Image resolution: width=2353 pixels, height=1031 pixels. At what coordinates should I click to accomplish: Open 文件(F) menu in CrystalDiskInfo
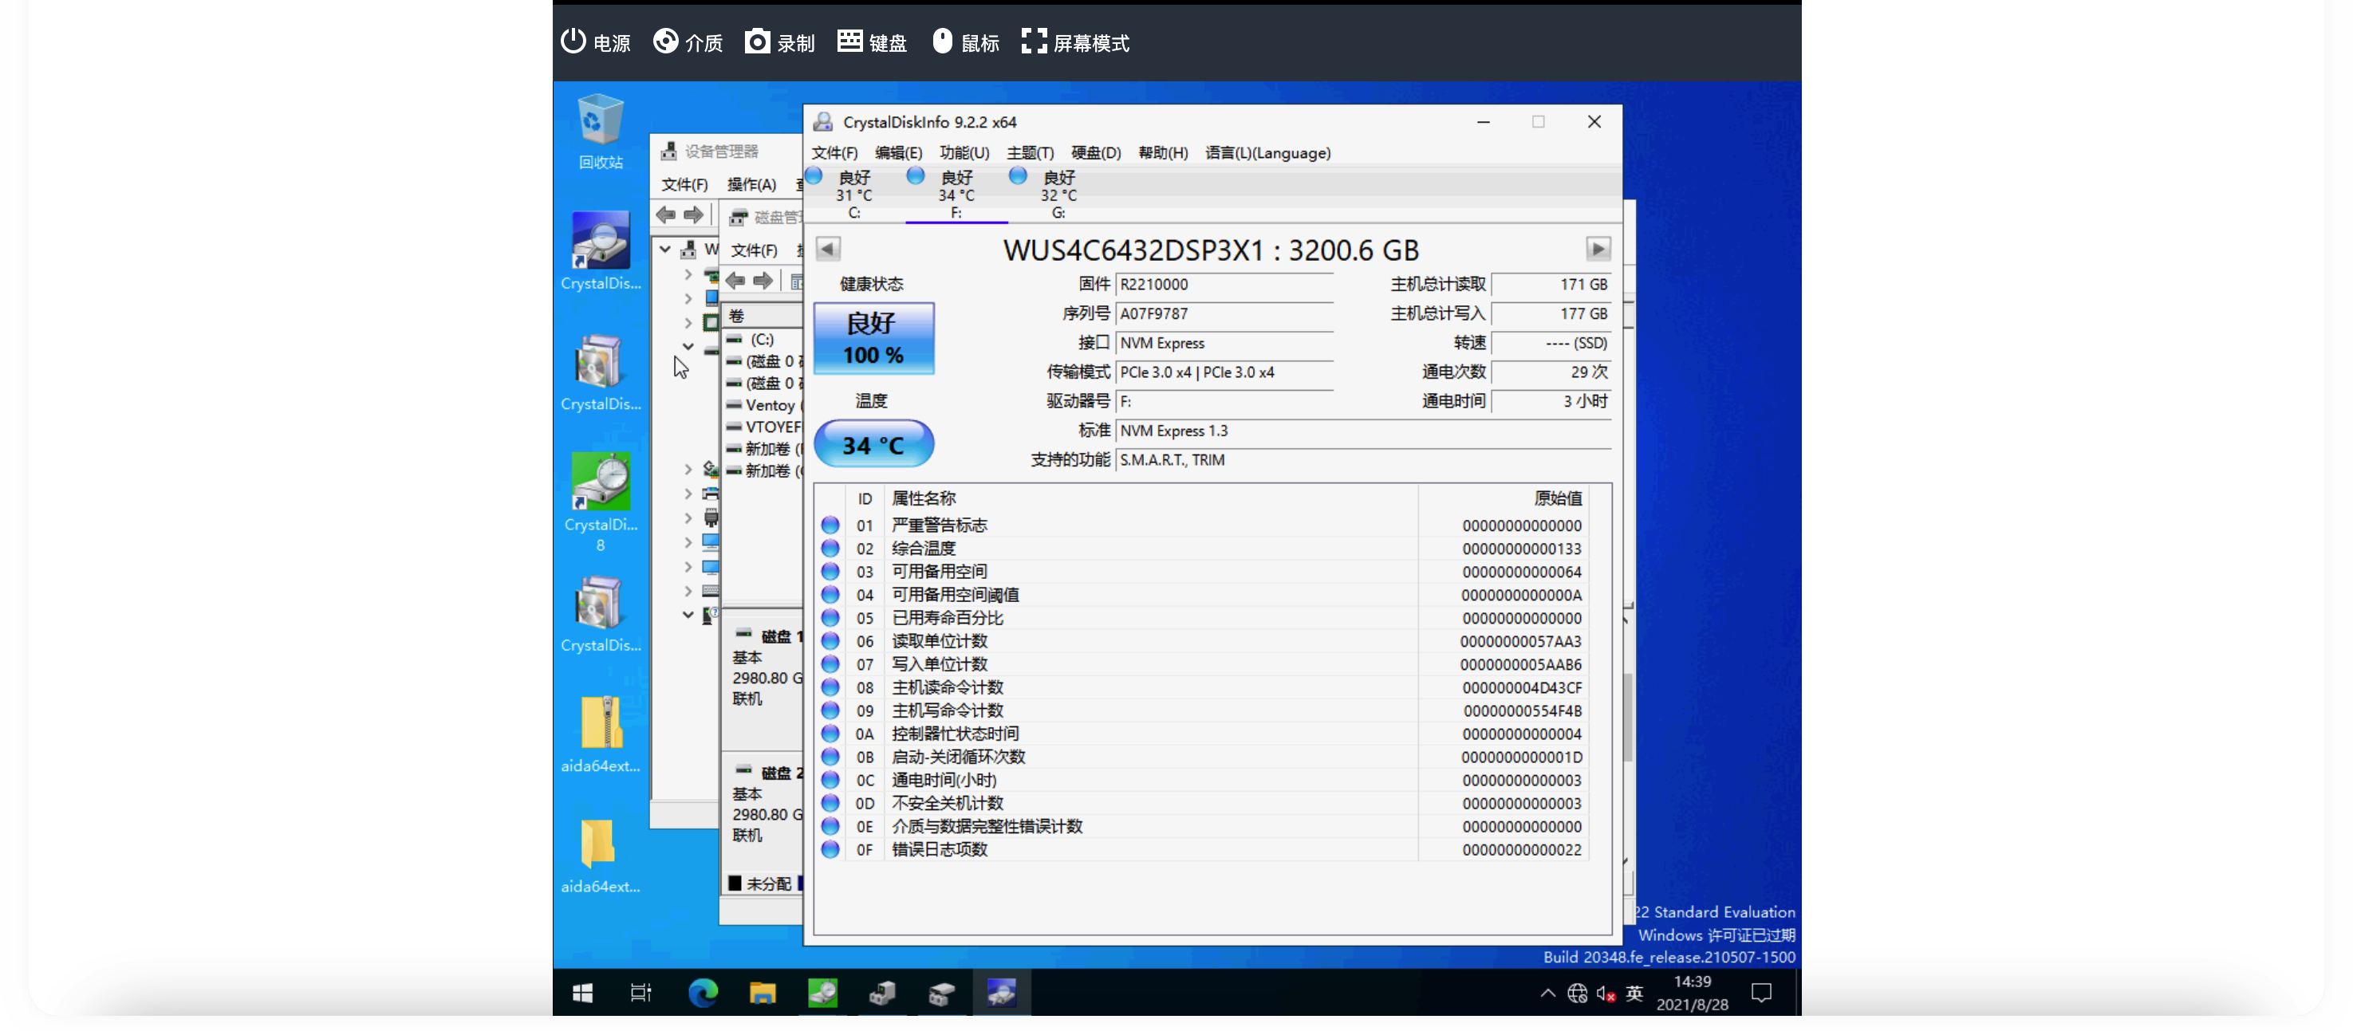tap(834, 152)
